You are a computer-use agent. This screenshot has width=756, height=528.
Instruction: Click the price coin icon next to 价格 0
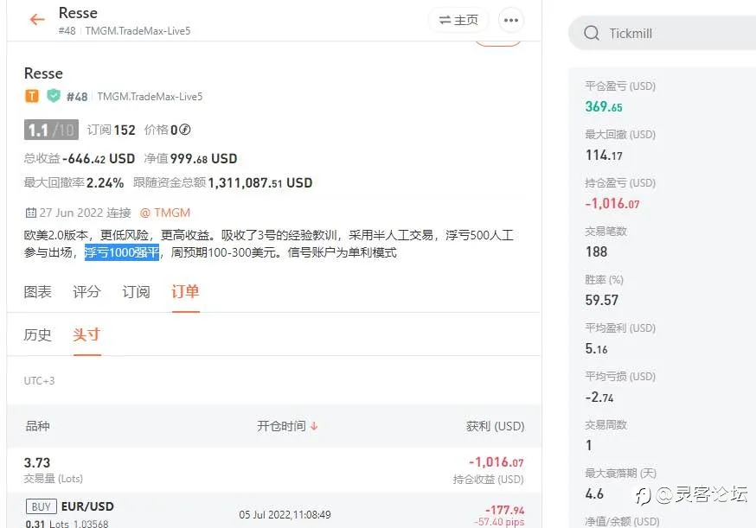(x=184, y=130)
